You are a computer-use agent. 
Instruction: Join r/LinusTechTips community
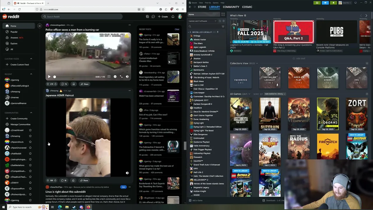(124, 187)
